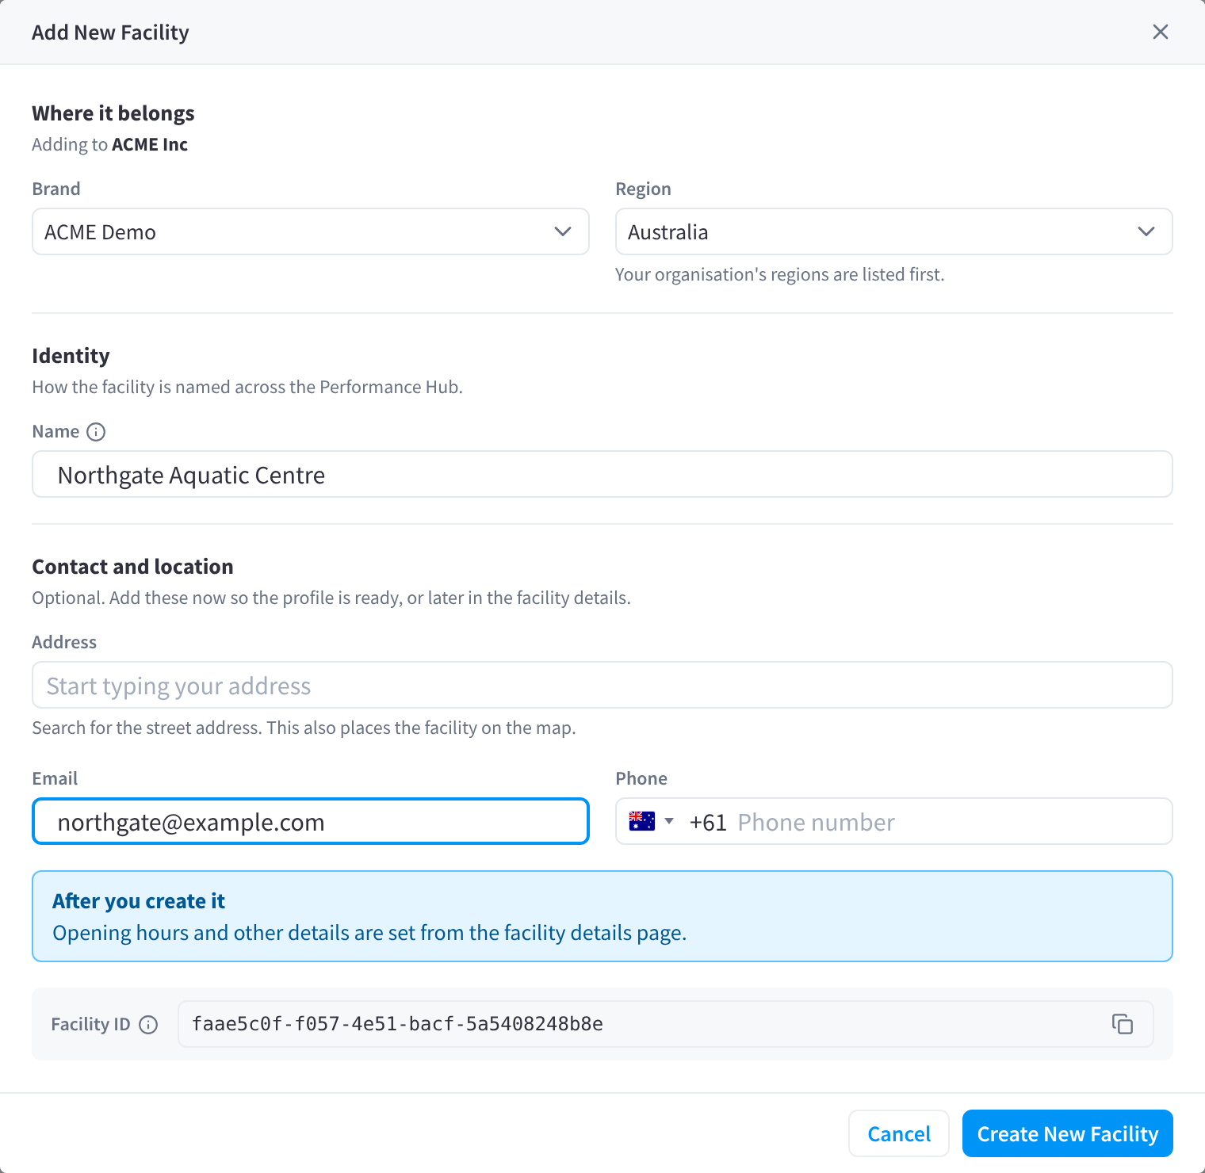Click the 'Phone' field label
This screenshot has height=1173, width=1205.
(x=641, y=778)
